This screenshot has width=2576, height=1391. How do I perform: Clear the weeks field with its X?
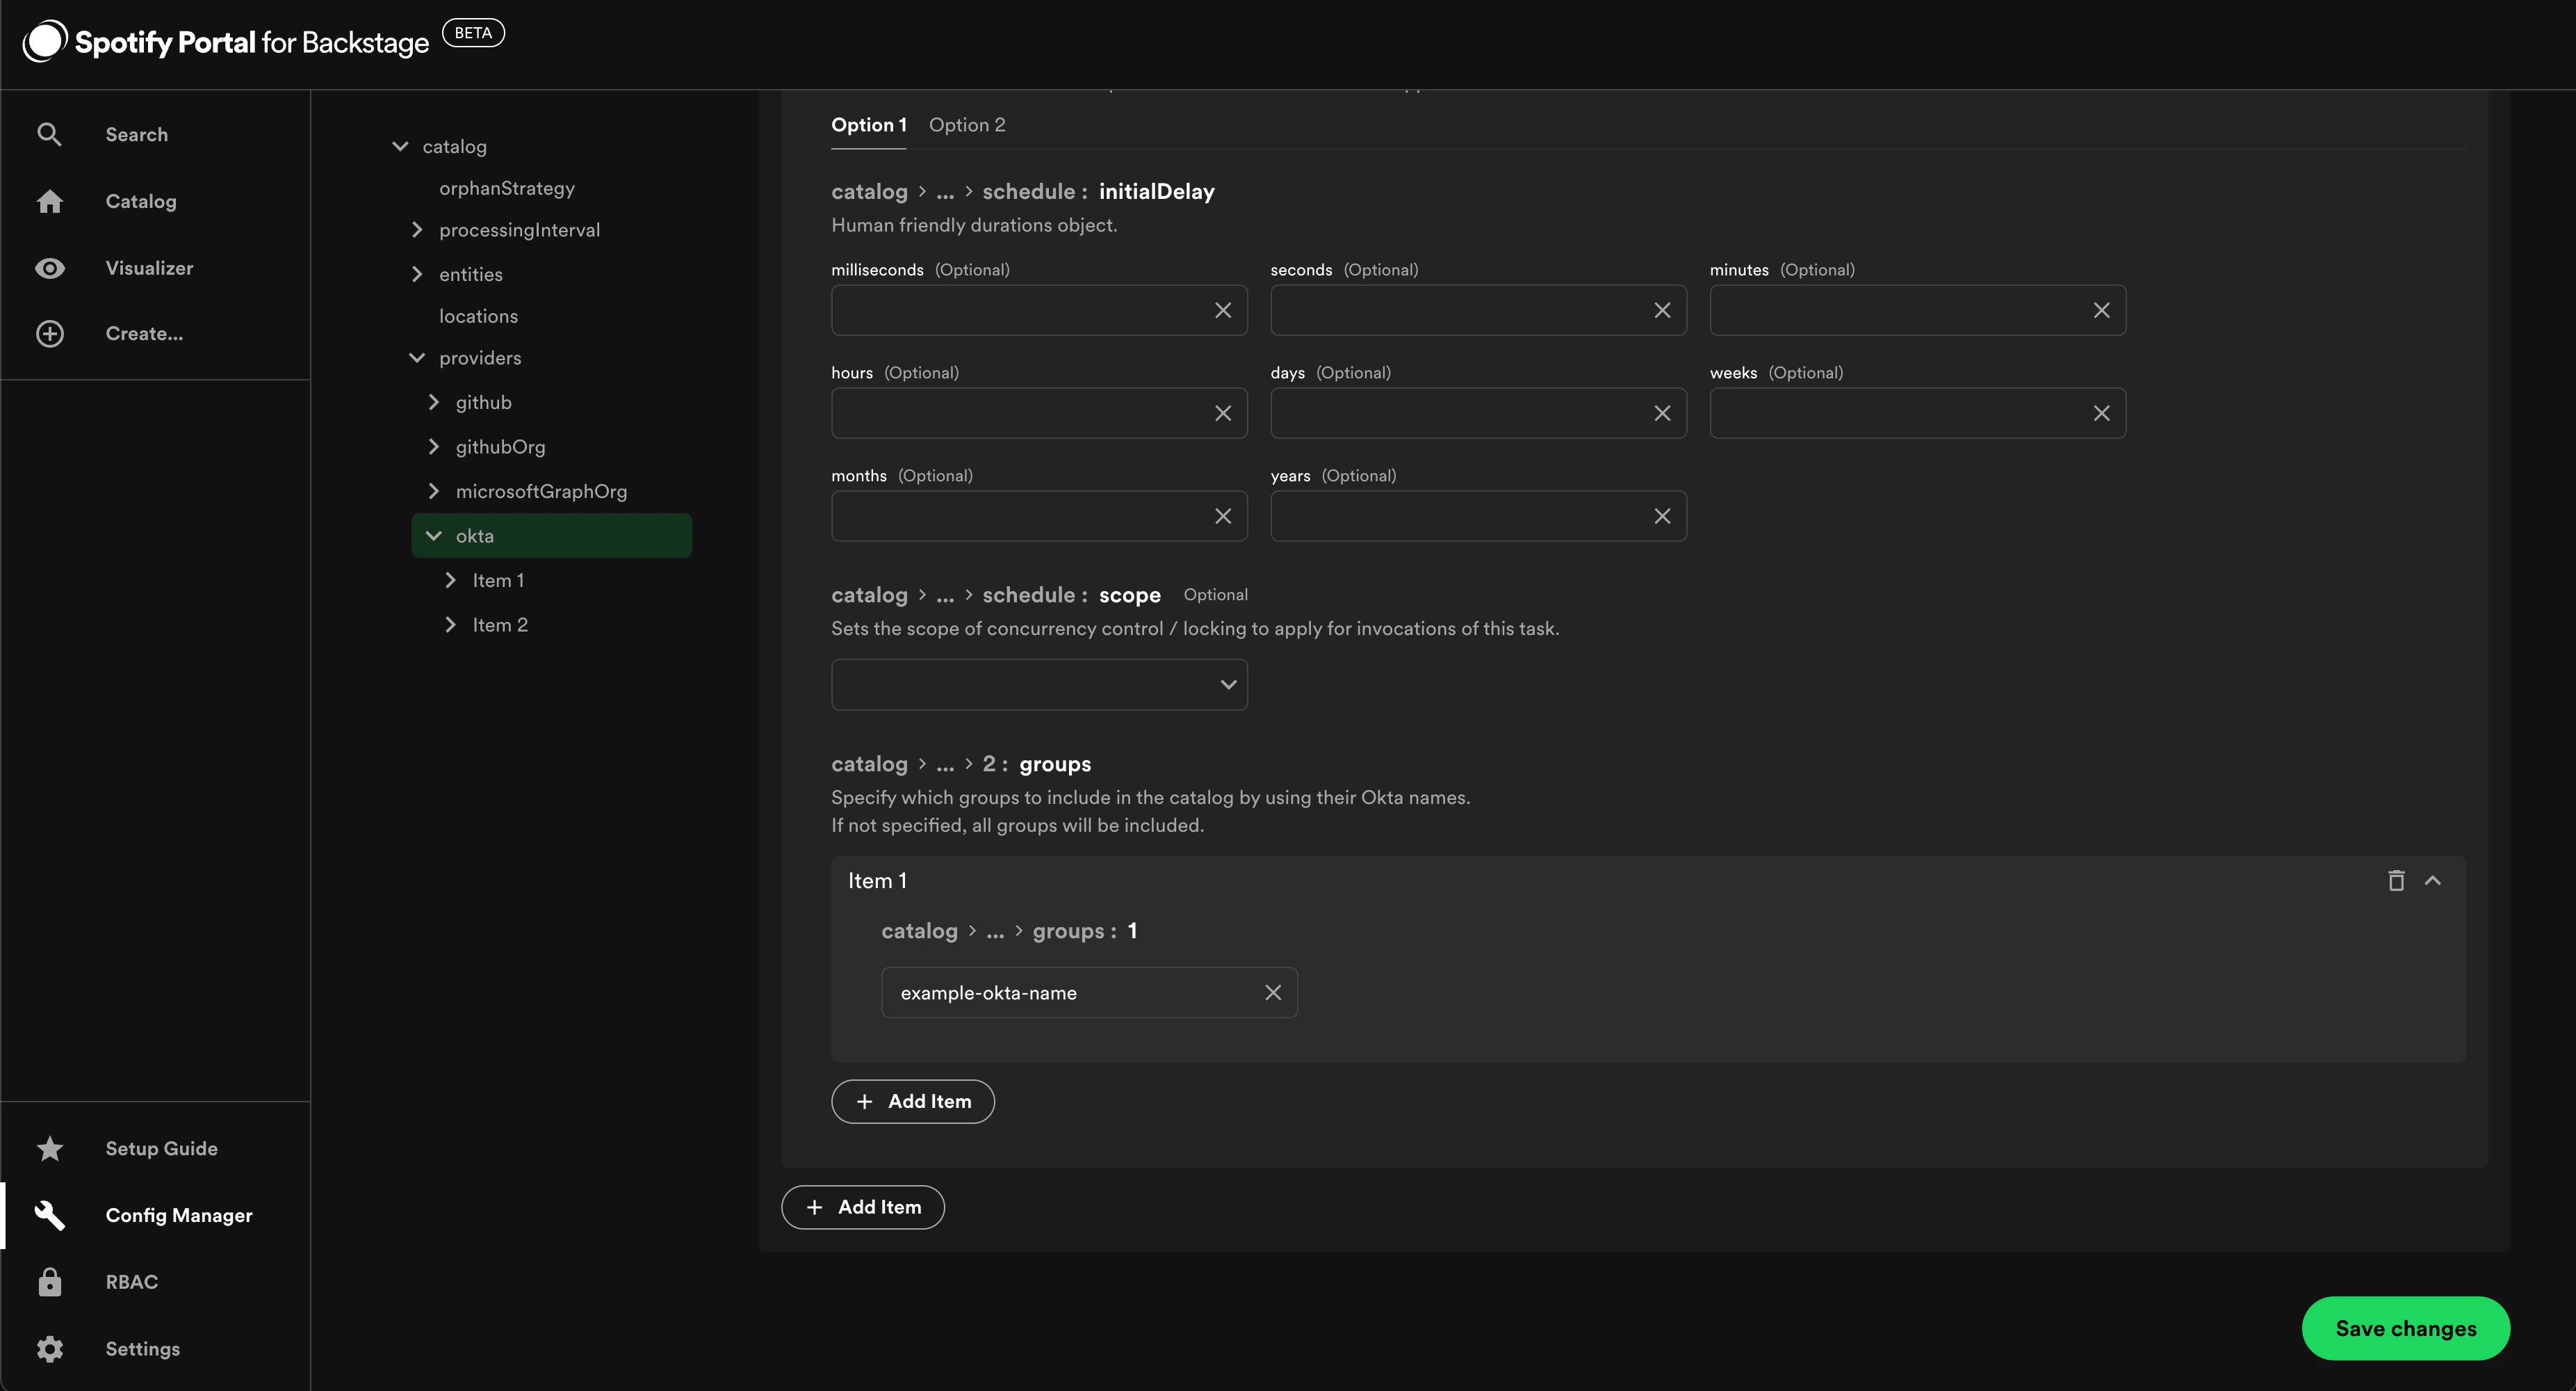point(2101,413)
